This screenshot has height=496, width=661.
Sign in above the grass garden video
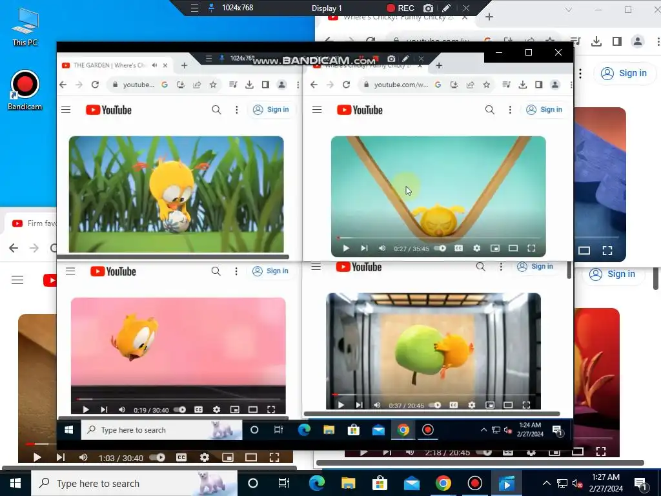(x=271, y=110)
